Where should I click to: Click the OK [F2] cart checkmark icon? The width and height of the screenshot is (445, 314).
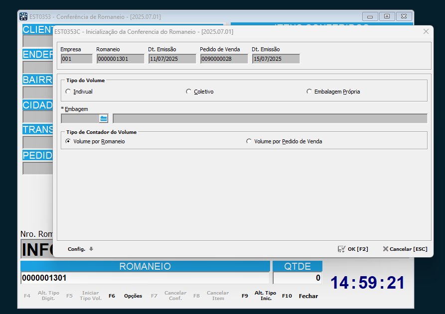[x=341, y=249]
